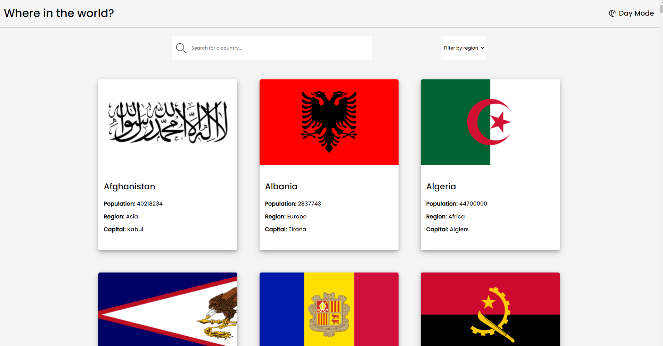Click the American Samoa flag image
This screenshot has width=663, height=346.
coord(168,309)
